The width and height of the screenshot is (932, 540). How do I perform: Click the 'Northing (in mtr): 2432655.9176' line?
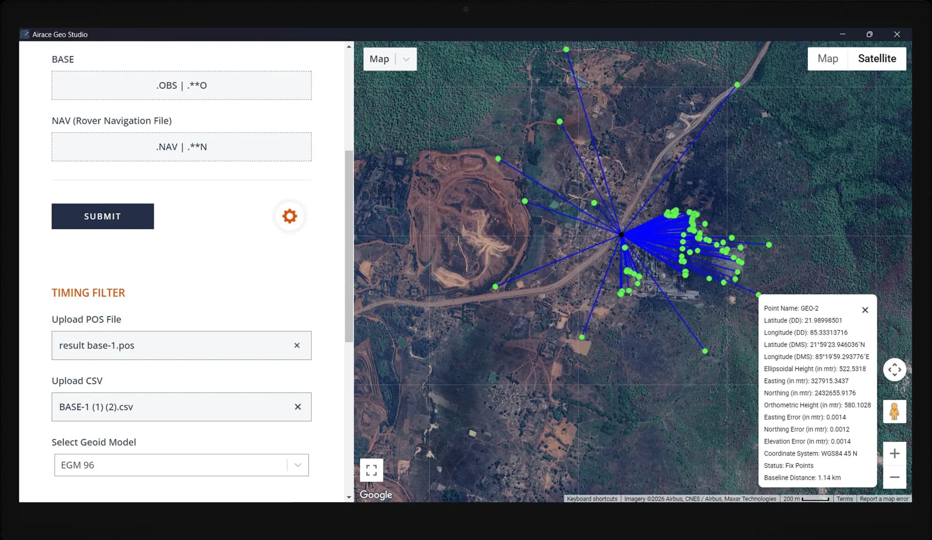pyautogui.click(x=810, y=393)
